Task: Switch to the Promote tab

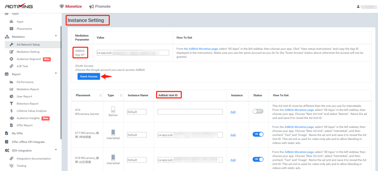Action: (x=100, y=6)
